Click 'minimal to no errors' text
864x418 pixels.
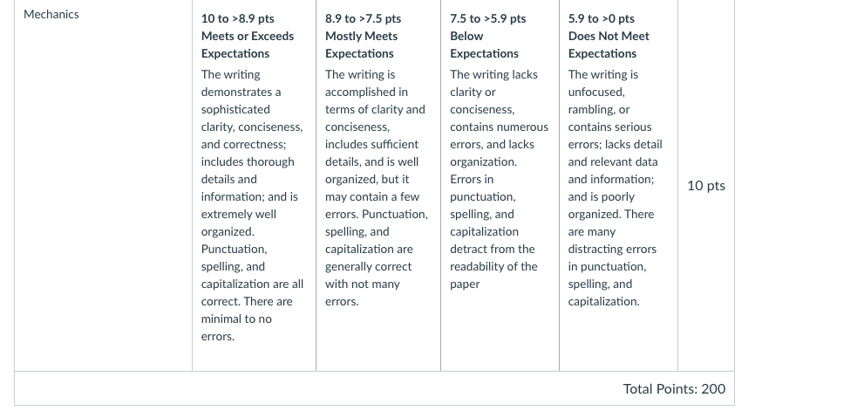236,327
